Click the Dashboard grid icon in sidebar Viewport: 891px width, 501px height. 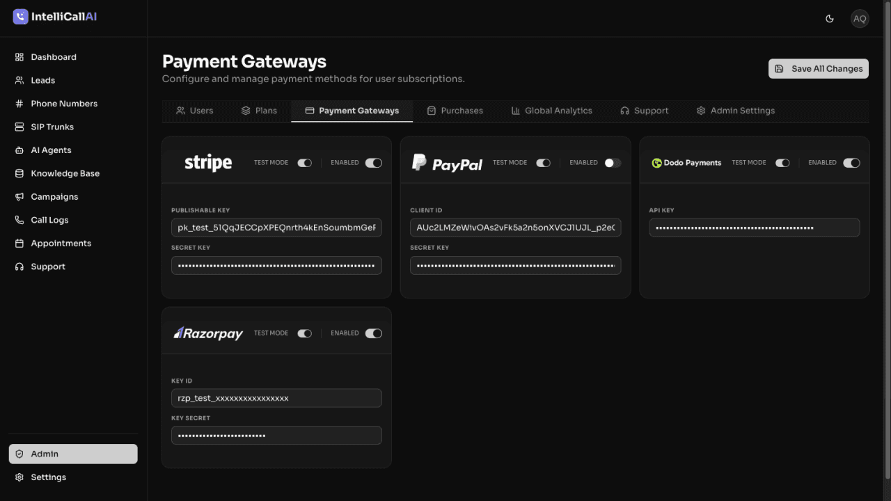point(19,57)
